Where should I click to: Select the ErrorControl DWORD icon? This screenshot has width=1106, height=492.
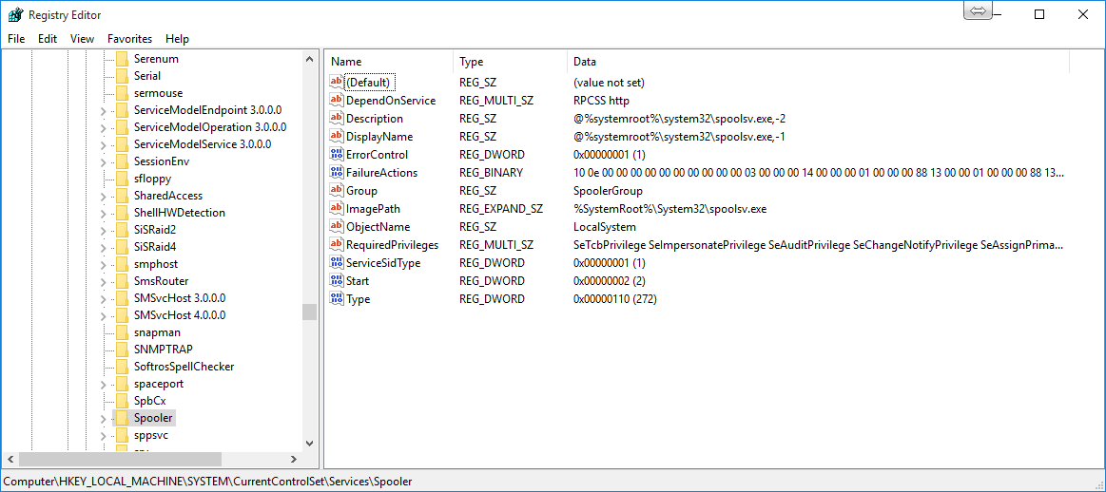coord(337,155)
